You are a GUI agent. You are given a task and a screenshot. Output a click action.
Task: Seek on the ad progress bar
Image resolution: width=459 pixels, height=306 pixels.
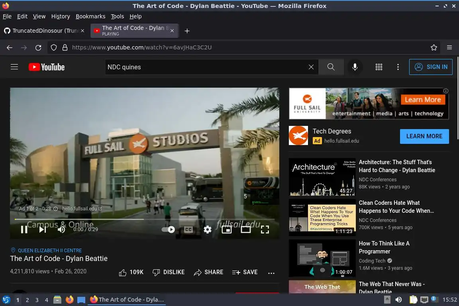point(145,219)
